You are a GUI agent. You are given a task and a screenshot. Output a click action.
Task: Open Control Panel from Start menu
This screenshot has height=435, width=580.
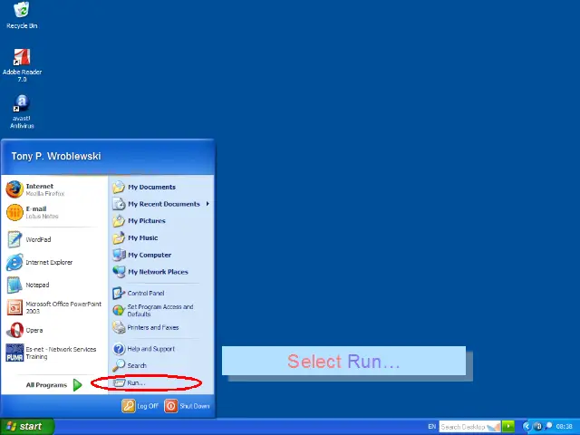pyautogui.click(x=145, y=294)
